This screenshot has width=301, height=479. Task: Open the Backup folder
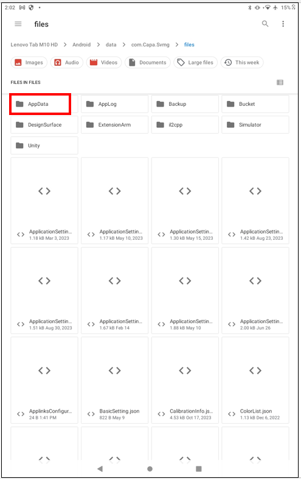point(185,104)
